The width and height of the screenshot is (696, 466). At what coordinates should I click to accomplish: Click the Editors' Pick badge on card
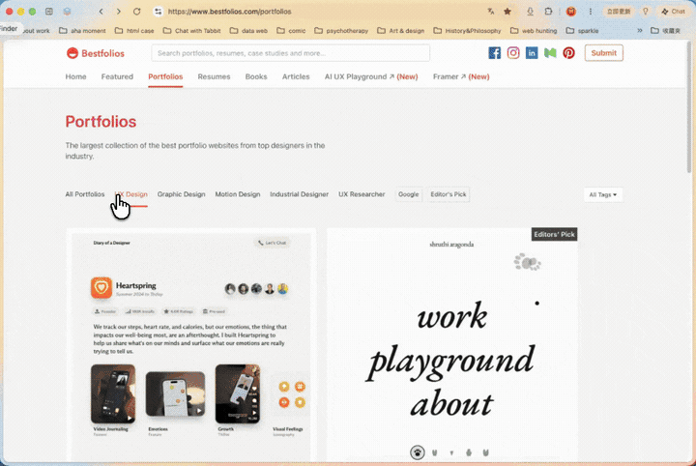[x=555, y=234]
